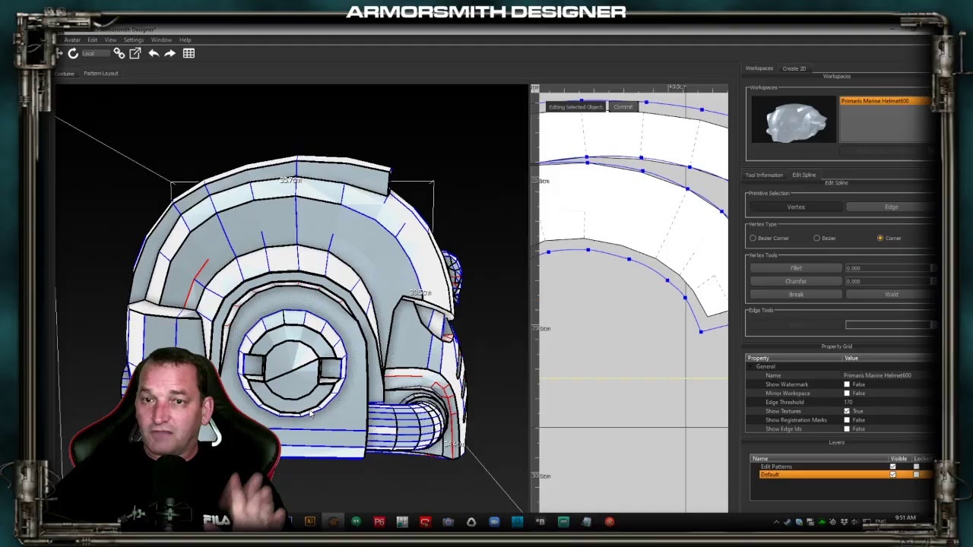Toggle the grid table icon in the toolbar
The height and width of the screenshot is (547, 973).
pos(189,53)
